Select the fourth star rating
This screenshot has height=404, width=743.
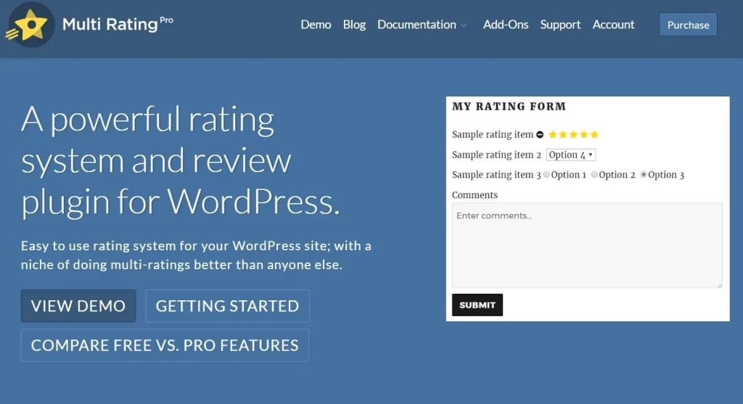(x=583, y=135)
